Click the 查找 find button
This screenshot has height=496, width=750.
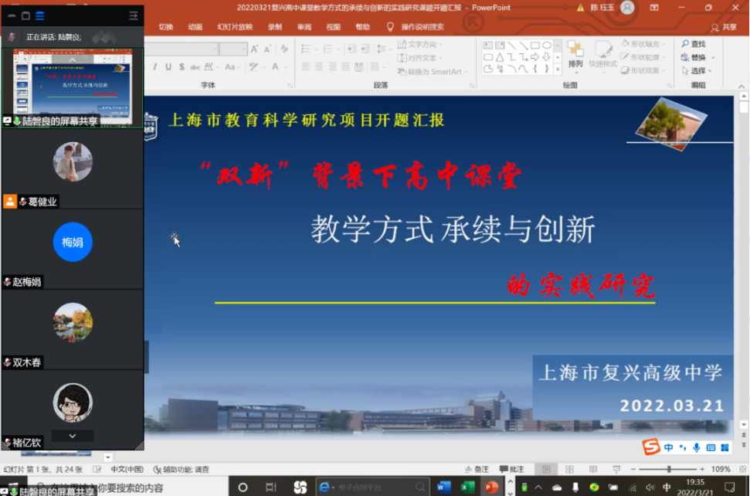pyautogui.click(x=694, y=44)
